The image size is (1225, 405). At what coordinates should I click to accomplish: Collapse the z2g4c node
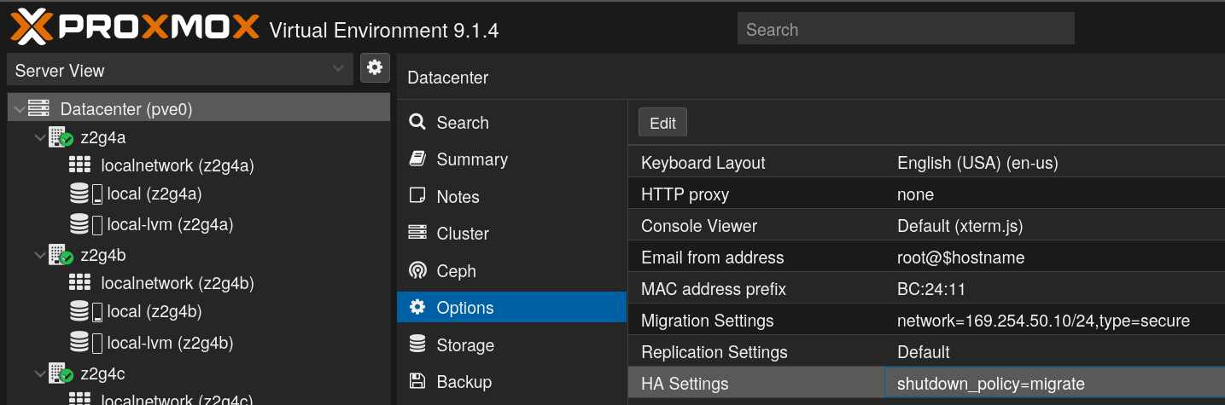point(39,373)
